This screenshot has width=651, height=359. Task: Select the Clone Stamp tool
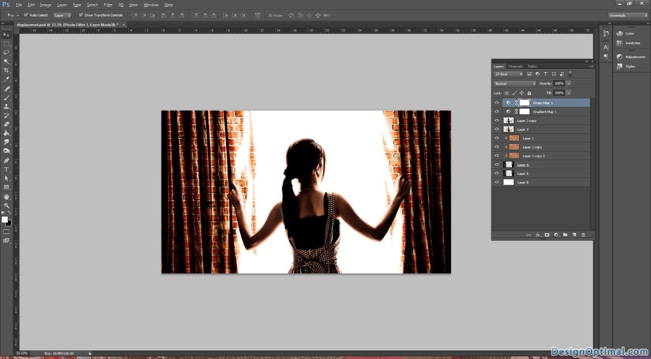tap(6, 106)
